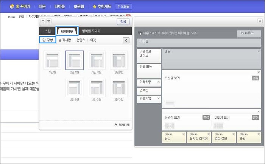Click the Daum 실시간 검색어 widget text
Image resolution: width=265 pixels, height=164 pixels.
(199, 136)
